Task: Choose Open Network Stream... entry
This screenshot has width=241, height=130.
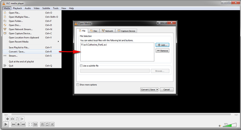Action: pos(32,29)
